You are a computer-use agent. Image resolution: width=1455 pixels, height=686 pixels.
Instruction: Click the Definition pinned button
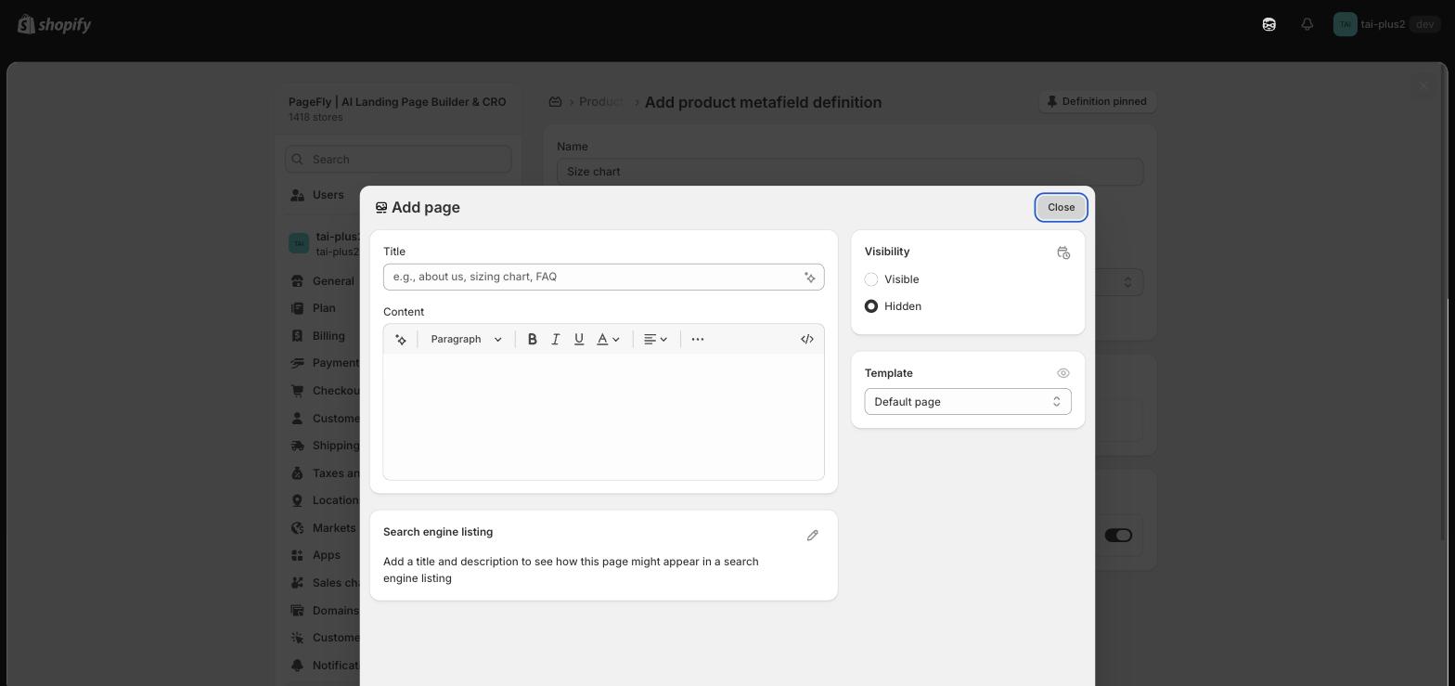pos(1097,101)
